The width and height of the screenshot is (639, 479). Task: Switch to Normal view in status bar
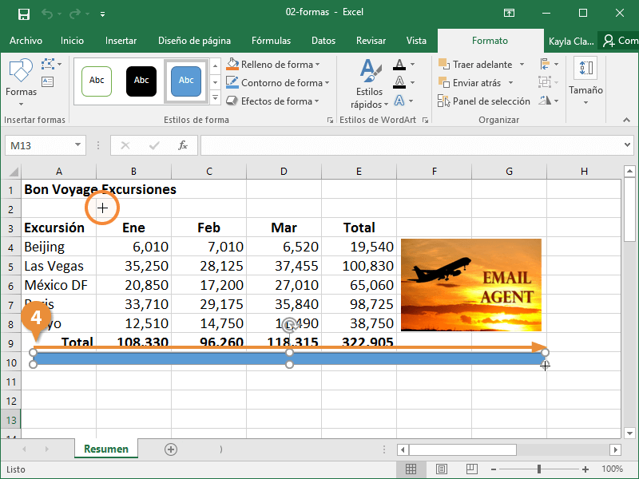[x=411, y=469]
